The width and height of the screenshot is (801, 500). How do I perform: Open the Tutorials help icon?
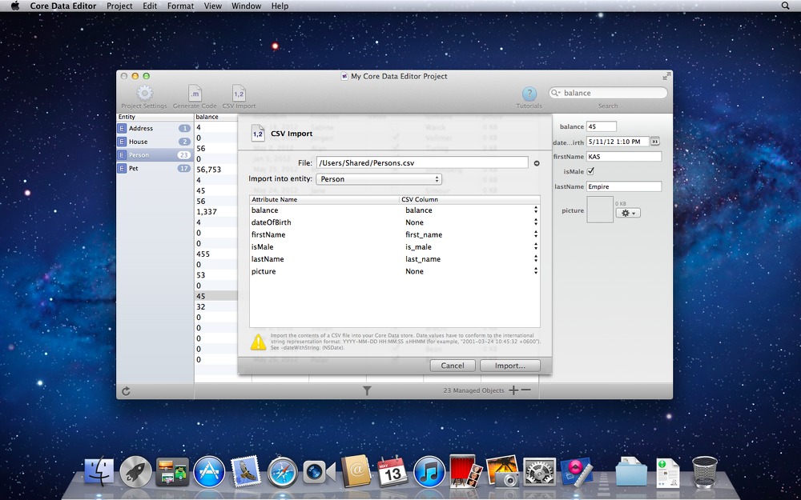529,94
